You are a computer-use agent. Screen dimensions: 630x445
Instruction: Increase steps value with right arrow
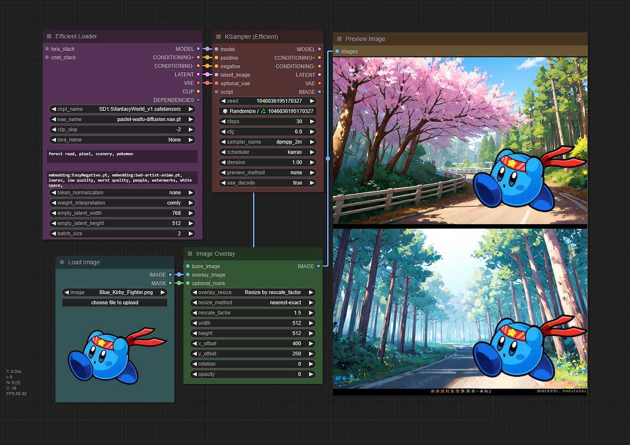coord(312,121)
